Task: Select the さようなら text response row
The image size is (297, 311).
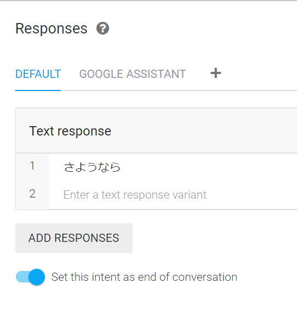Action: coord(173,167)
